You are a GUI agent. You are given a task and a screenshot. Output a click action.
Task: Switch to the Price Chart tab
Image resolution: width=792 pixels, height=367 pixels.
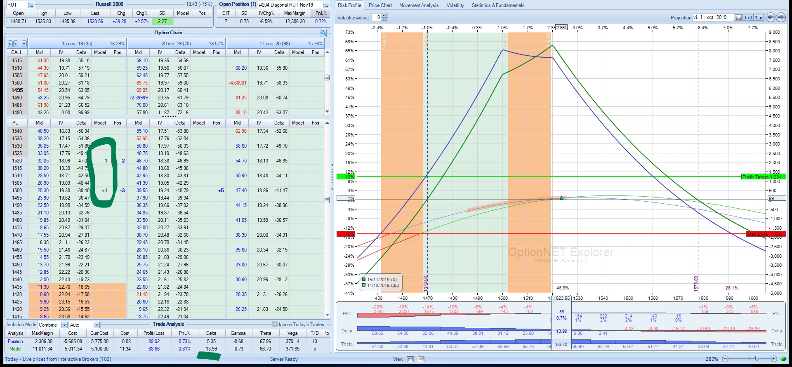[380, 5]
